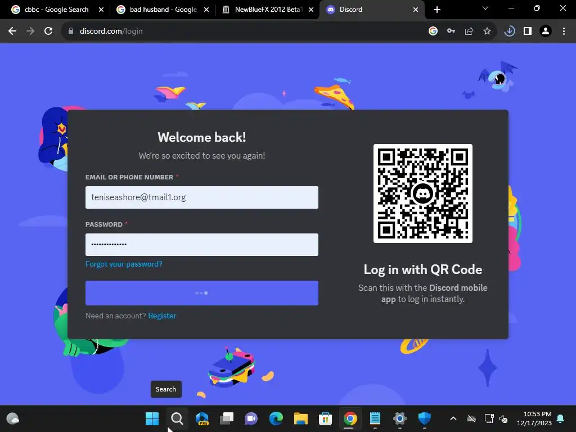
Task: Open the Windows Start menu
Action: point(152,418)
